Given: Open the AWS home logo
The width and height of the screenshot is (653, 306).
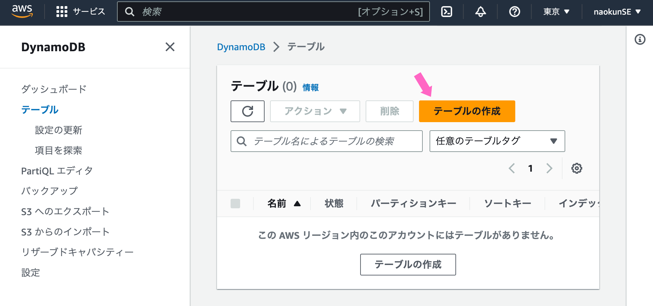Looking at the screenshot, I should [x=22, y=11].
